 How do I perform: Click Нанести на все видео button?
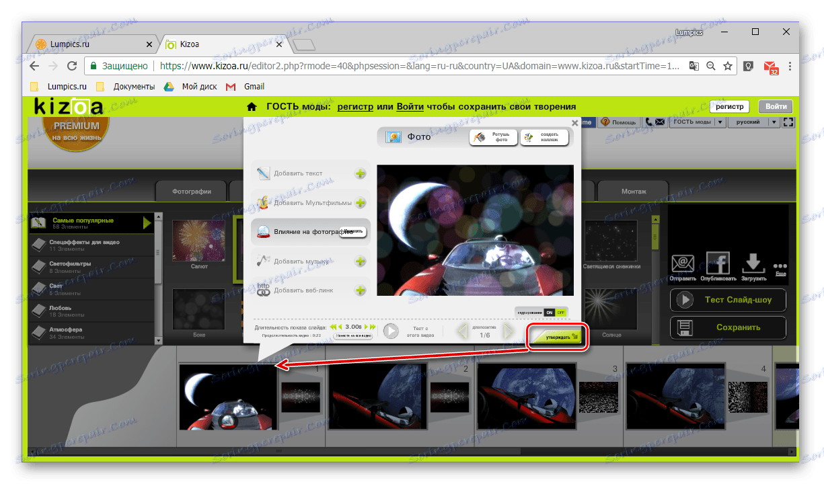pyautogui.click(x=353, y=335)
